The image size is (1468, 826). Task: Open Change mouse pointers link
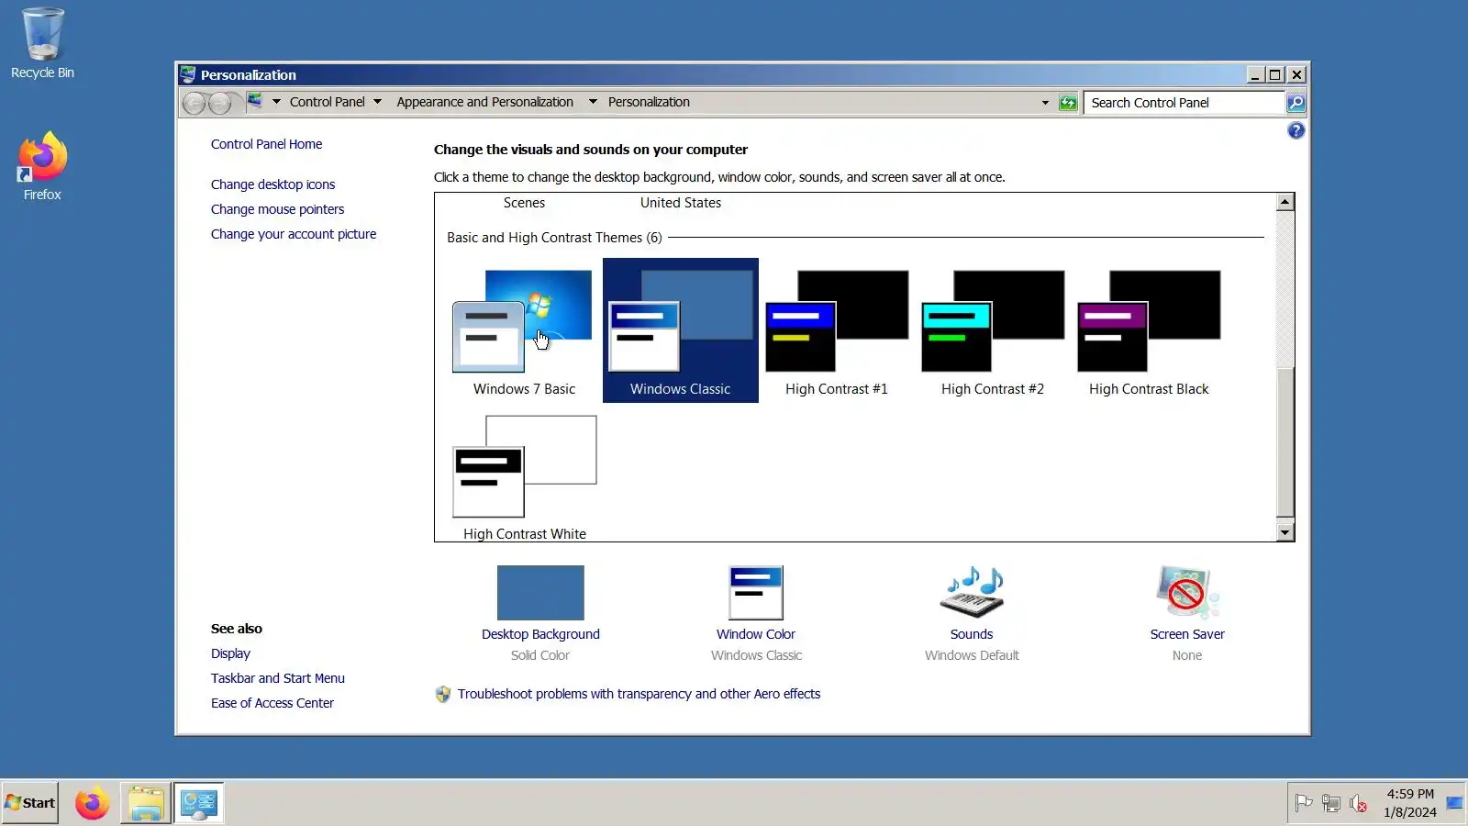coord(277,209)
